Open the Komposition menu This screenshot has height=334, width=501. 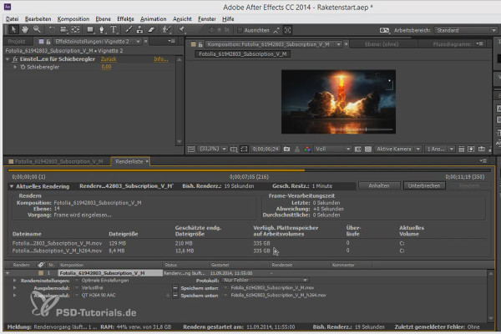pos(73,19)
